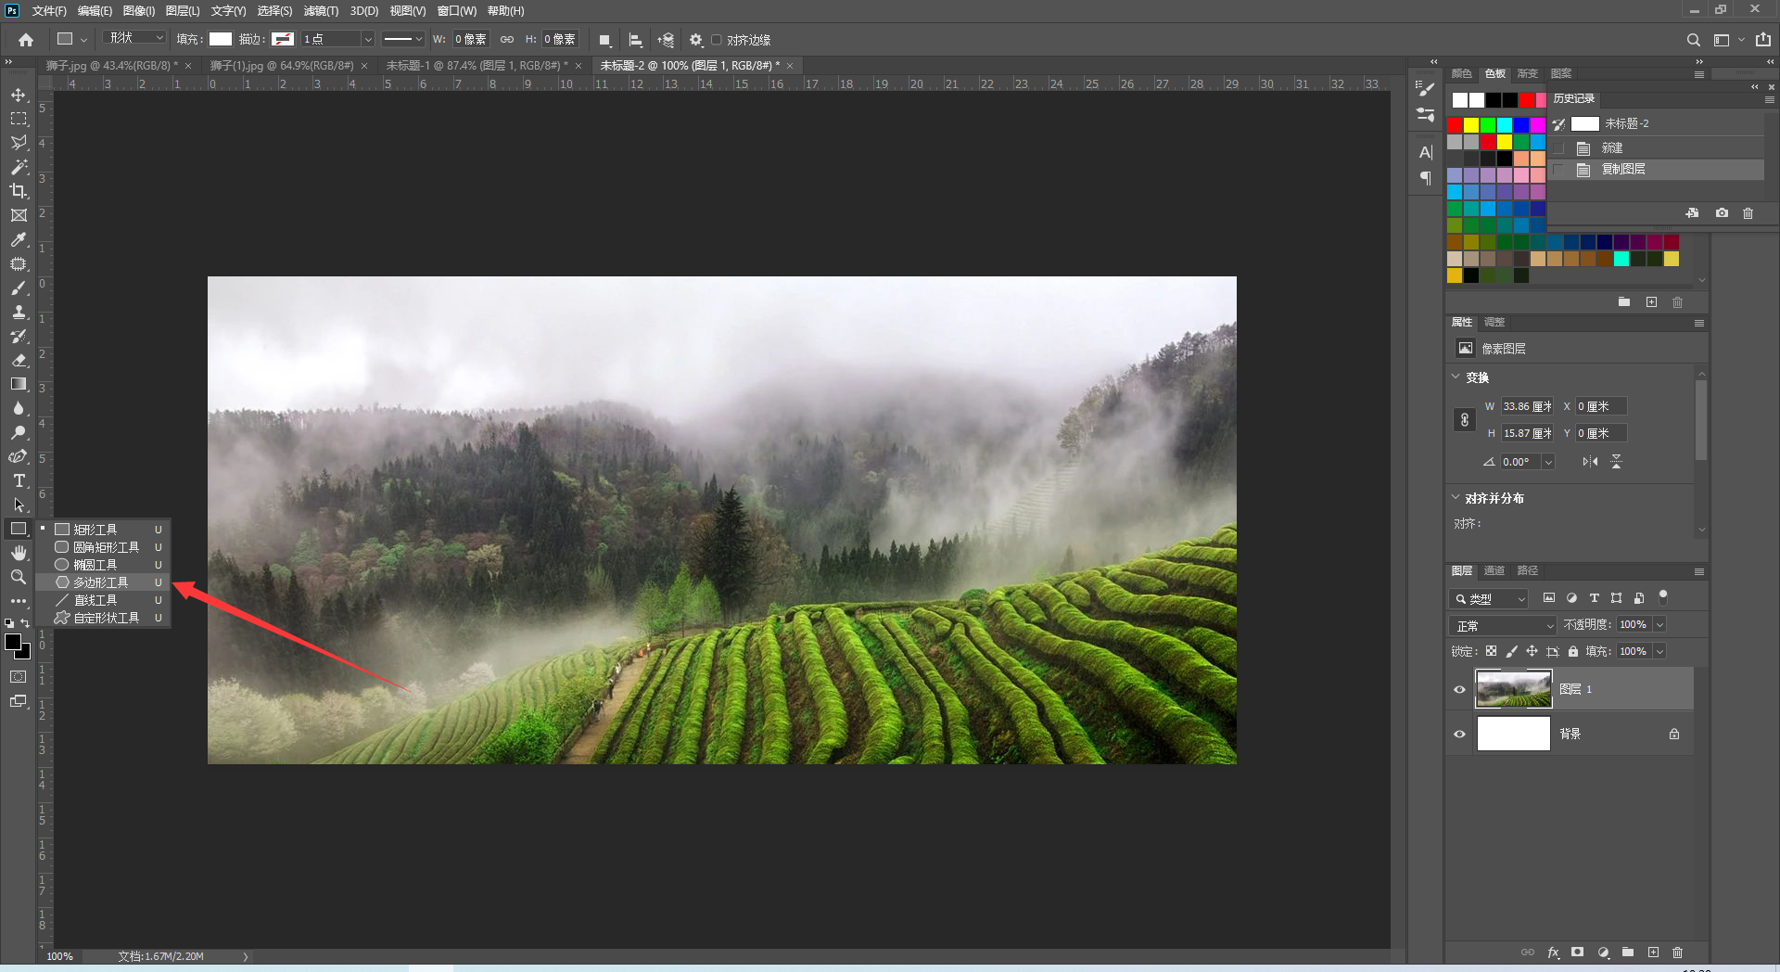Viewport: 1780px width, 972px height.
Task: Toggle link between W and H in options bar
Action: [x=506, y=39]
